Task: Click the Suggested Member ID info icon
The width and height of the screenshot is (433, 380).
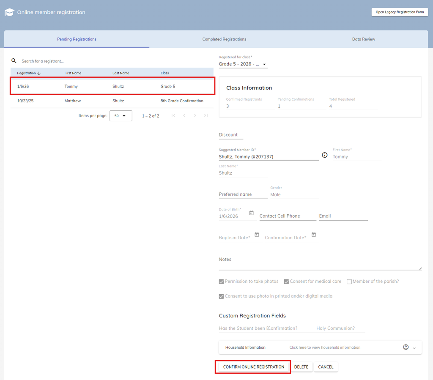Action: tap(325, 155)
